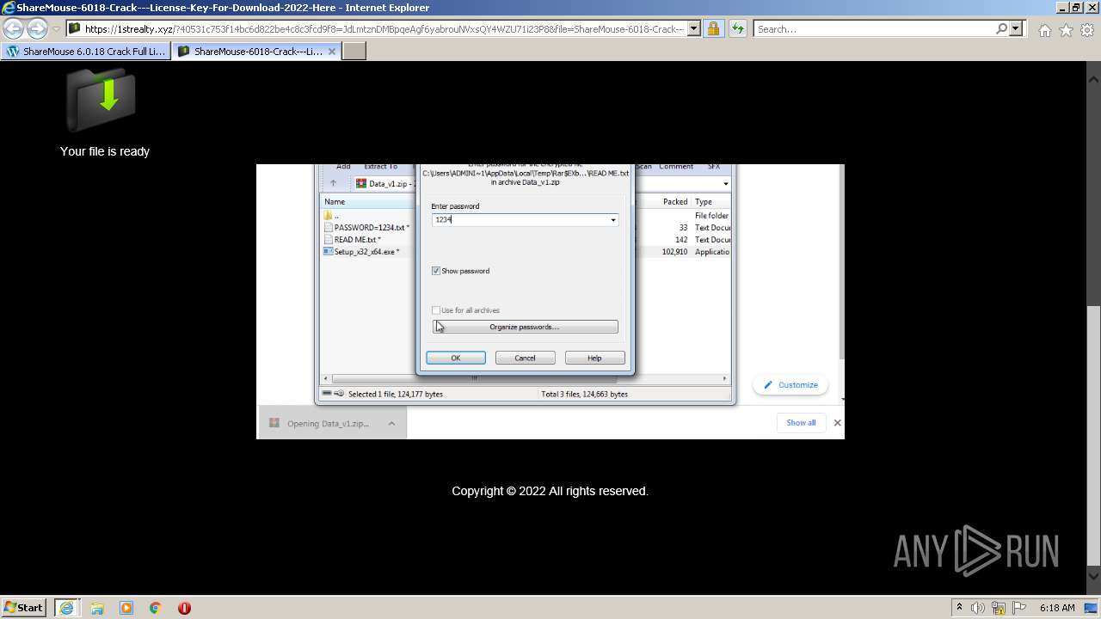The width and height of the screenshot is (1101, 619).
Task: Open a new blank tab
Action: pos(354,52)
